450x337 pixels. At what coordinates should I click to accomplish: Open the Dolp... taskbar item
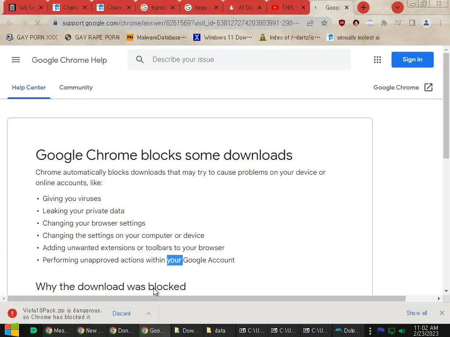(348, 331)
